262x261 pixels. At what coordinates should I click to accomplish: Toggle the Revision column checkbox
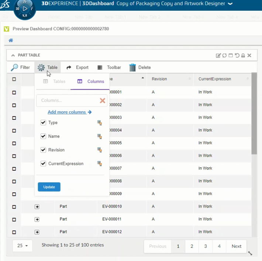[43, 150]
